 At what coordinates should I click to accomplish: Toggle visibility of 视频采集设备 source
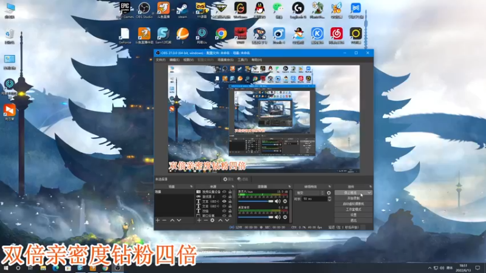coord(224,192)
